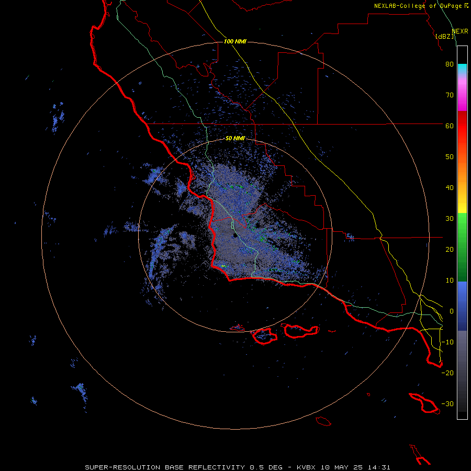Click the -10 dBZ scale value
This screenshot has width=471, height=471.
click(447, 342)
